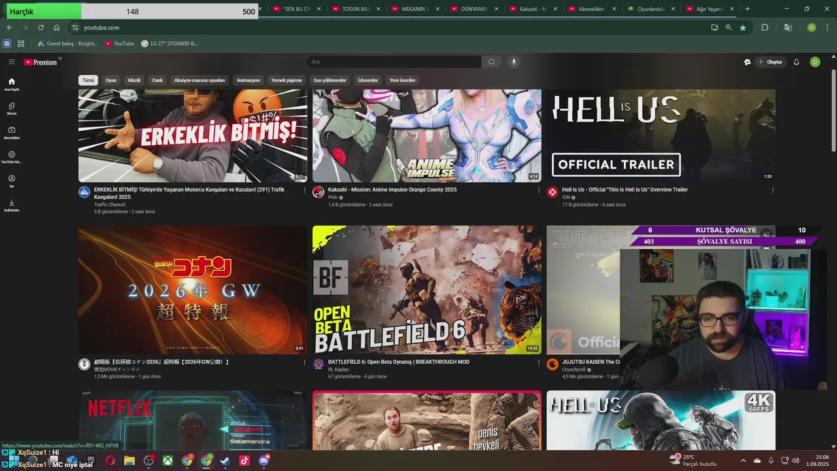Bookmark star icon in address bar
Viewport: 837px width, 471px height.
(x=743, y=27)
